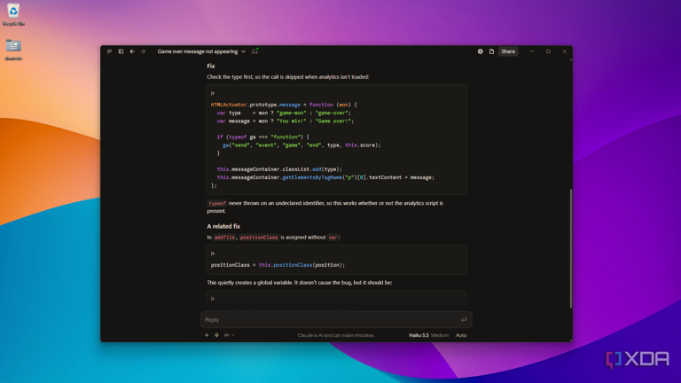Click the ghost icon with green dot
This screenshot has width=681, height=383.
coord(255,51)
